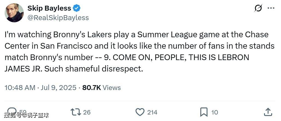Viewport: 281px width, 121px height.
Task: Open the @RealSkipBayless handle link
Action: 58,18
